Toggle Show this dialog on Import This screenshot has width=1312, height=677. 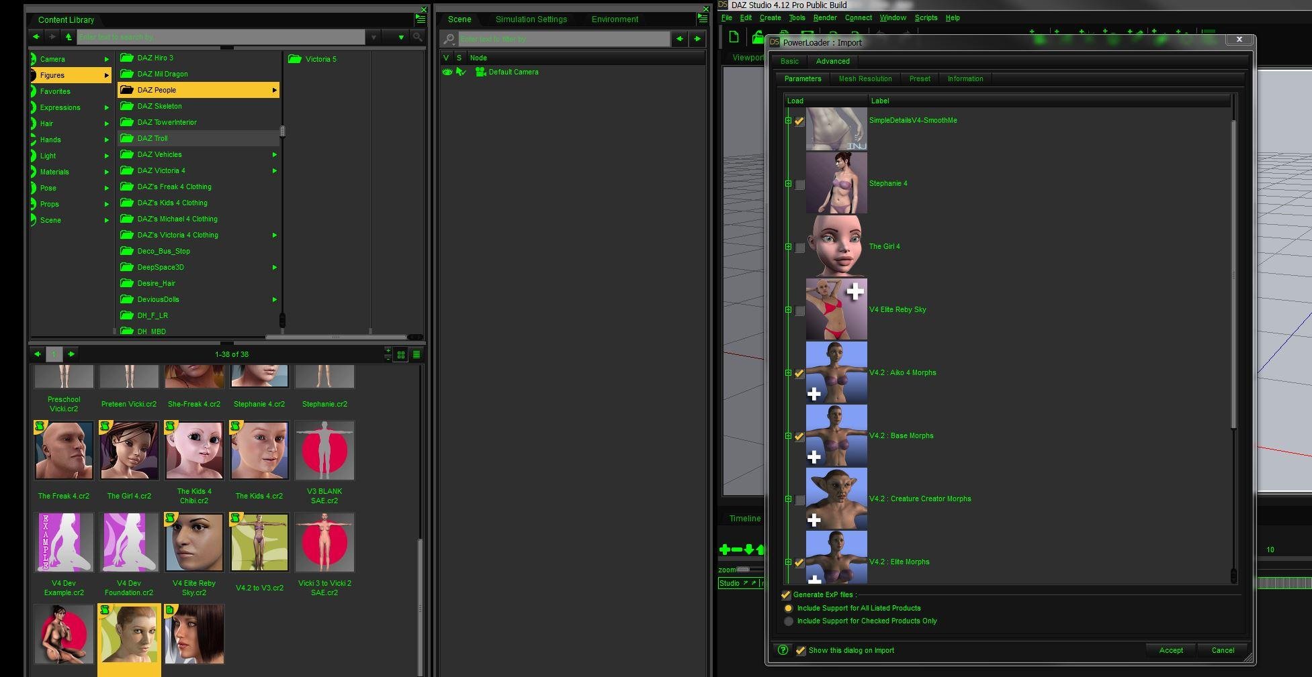click(800, 650)
